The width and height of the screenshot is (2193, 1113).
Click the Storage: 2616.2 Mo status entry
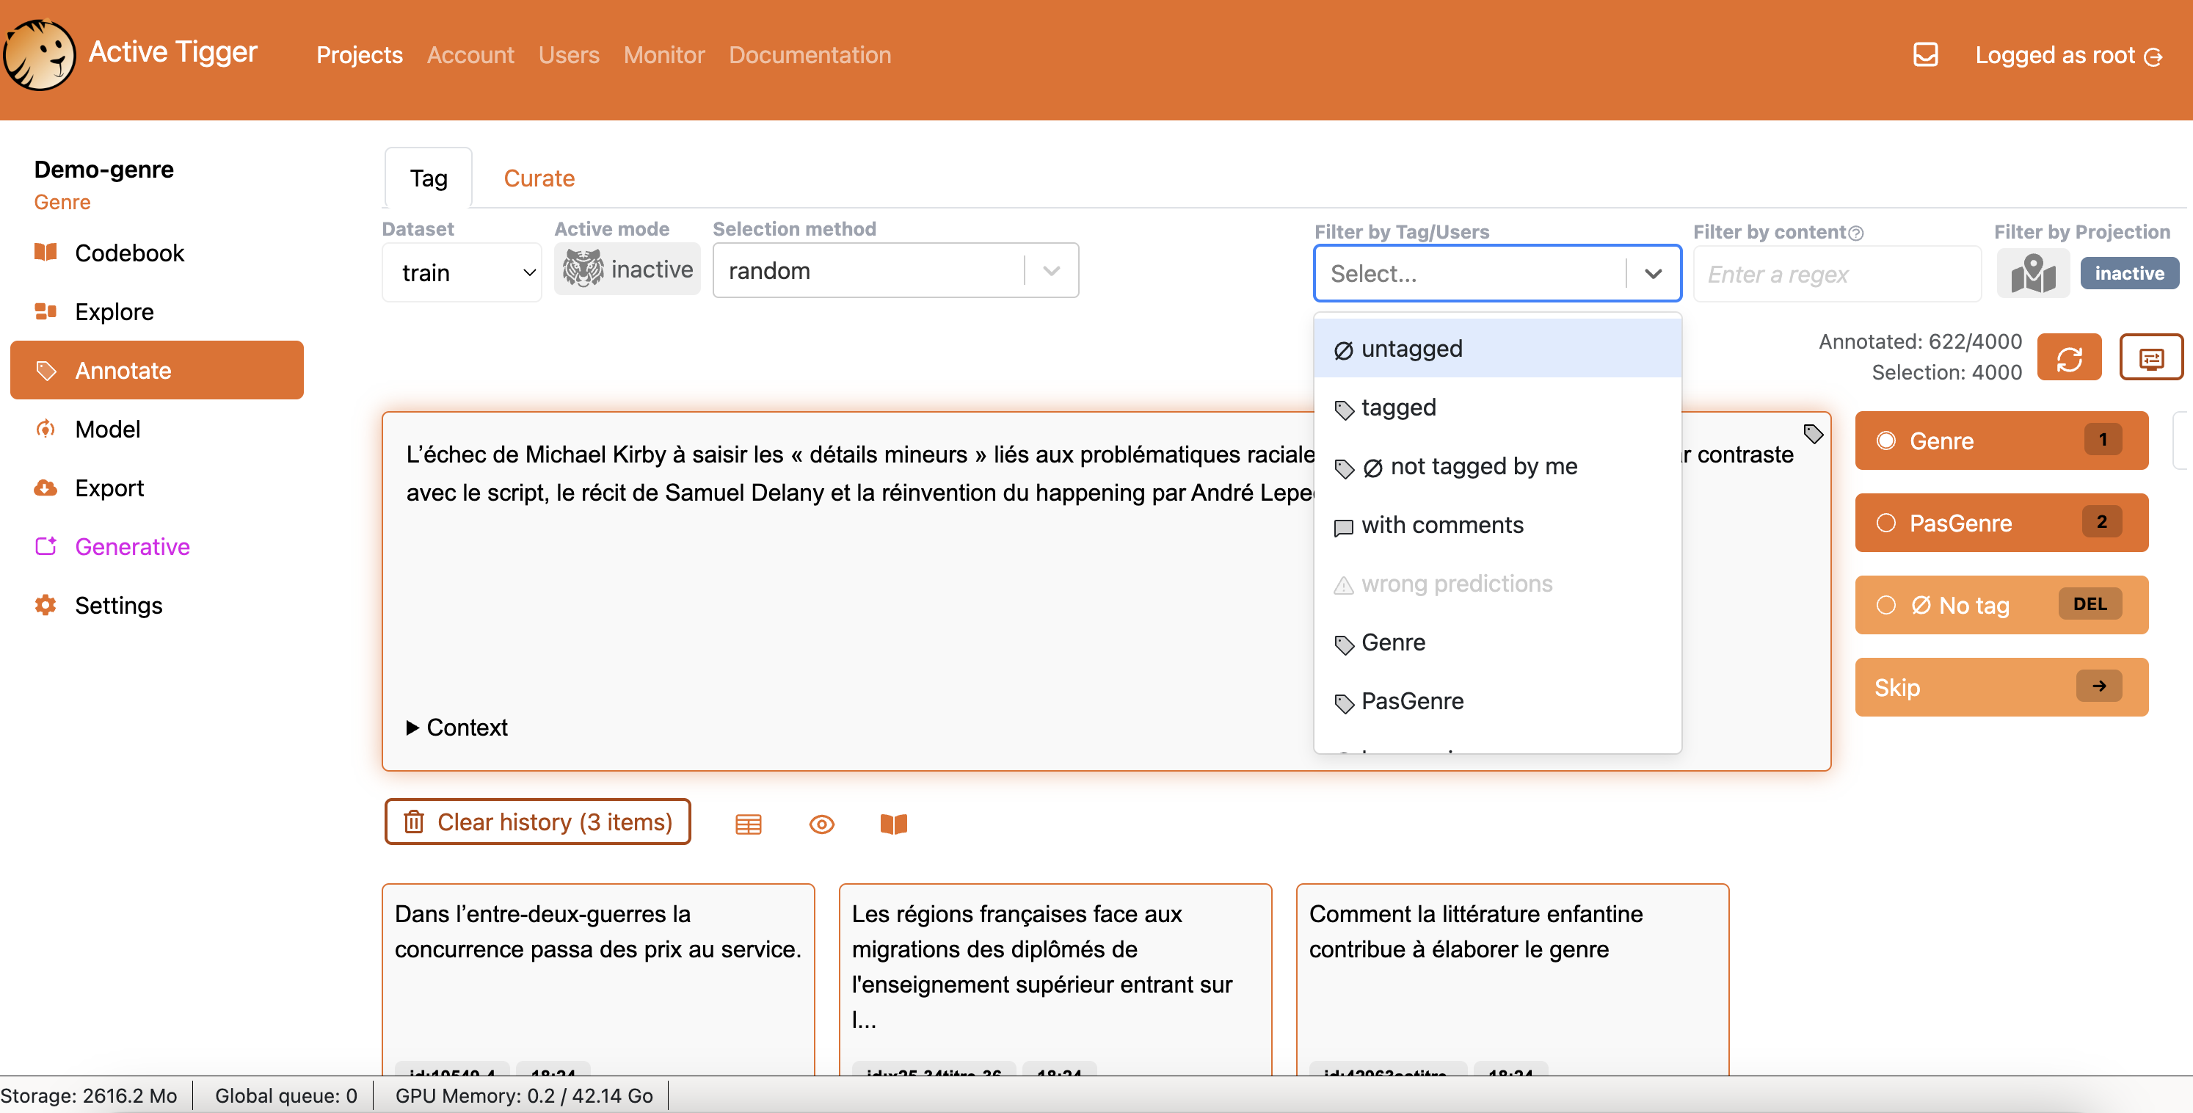click(x=89, y=1095)
